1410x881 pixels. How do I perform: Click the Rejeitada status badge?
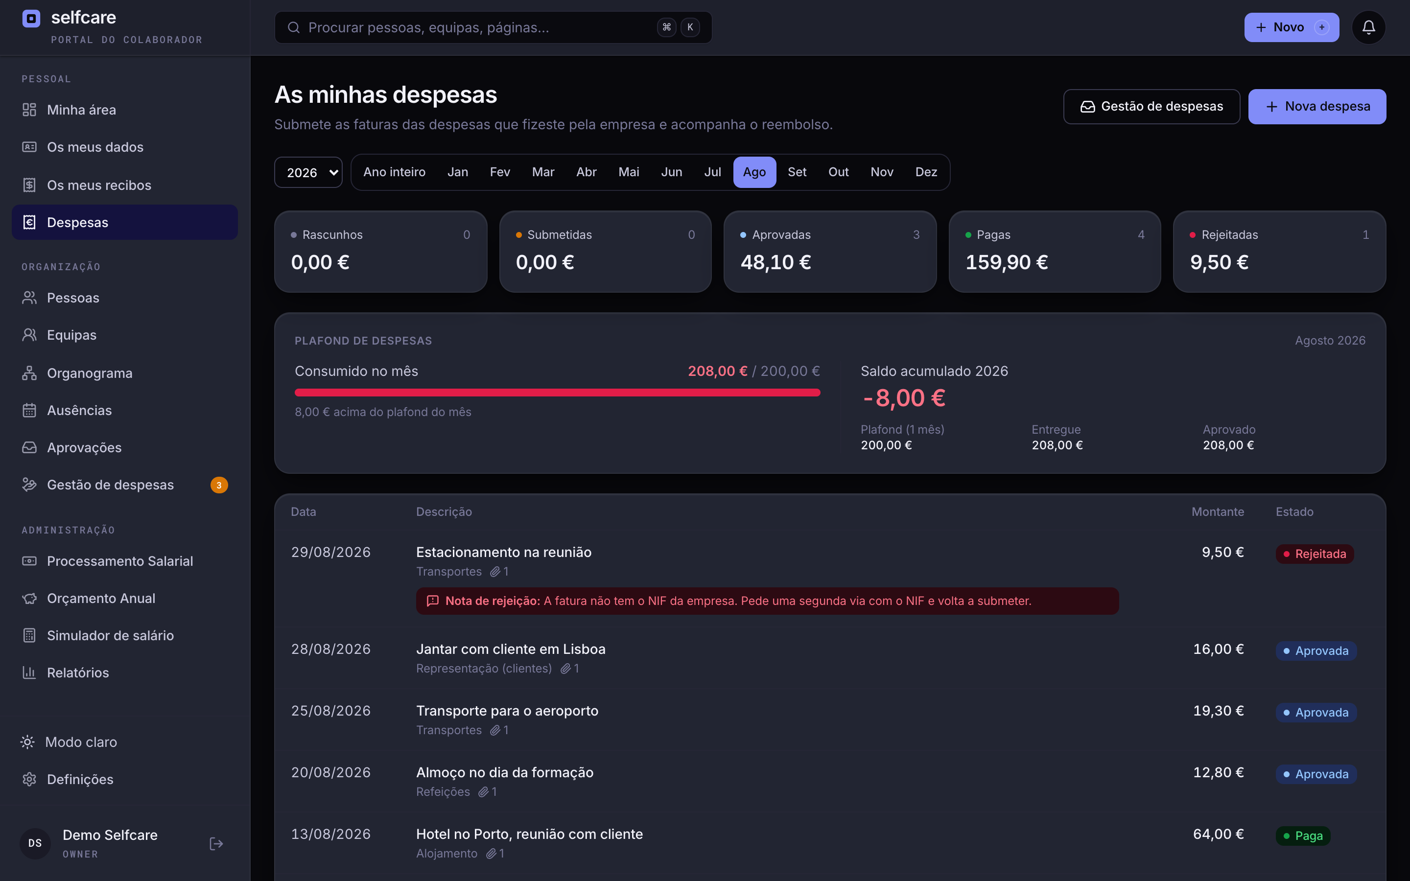[1315, 554]
